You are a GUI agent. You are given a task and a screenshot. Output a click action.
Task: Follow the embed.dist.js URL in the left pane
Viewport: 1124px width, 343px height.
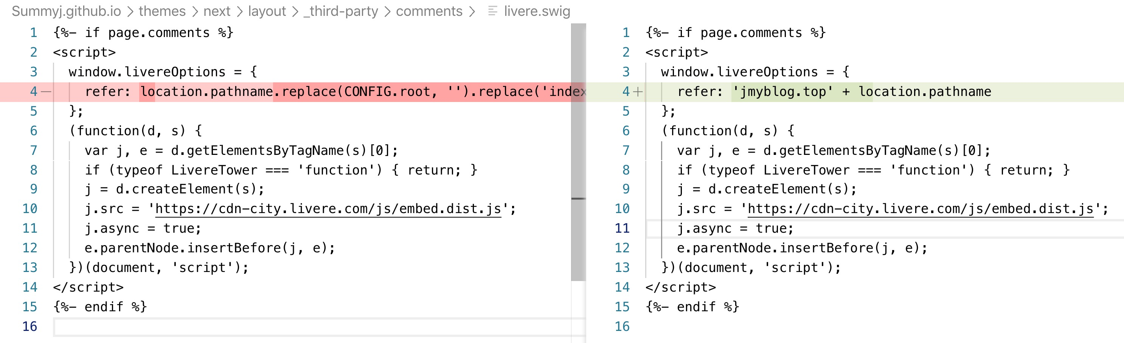tap(328, 209)
